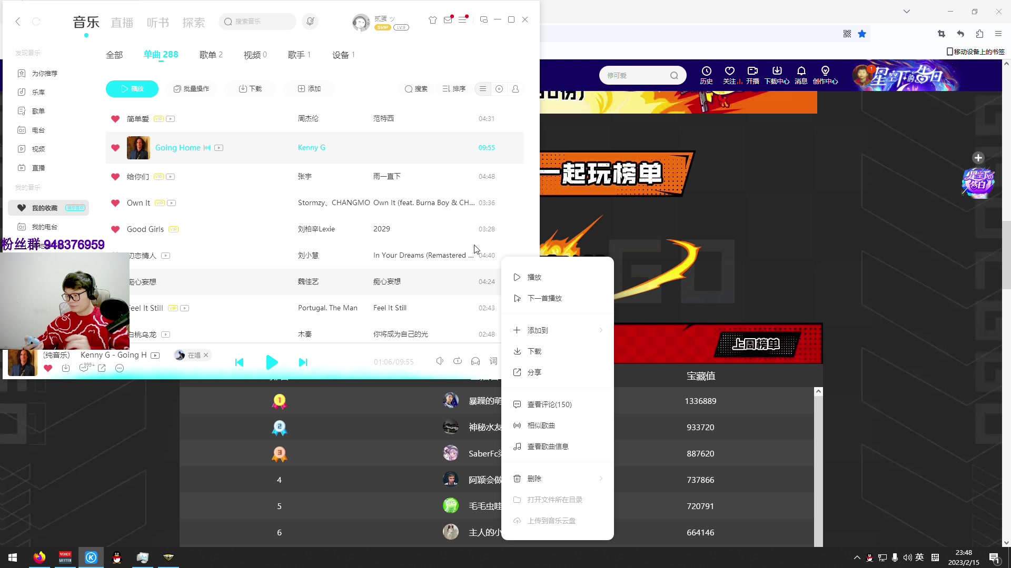
Task: Refresh the Kugou page
Action: tap(36, 22)
